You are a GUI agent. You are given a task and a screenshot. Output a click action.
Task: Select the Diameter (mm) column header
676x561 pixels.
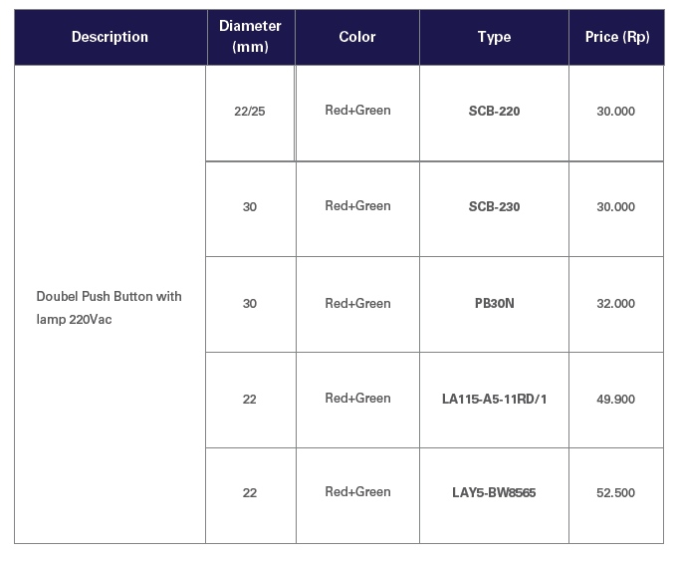point(251,38)
